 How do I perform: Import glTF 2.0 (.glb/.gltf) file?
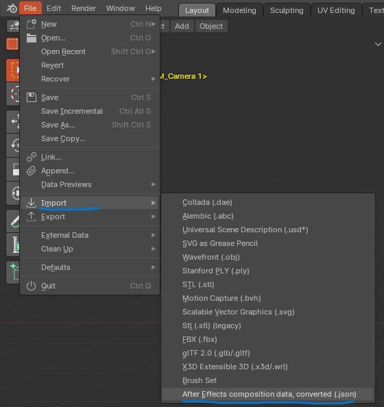268,354
